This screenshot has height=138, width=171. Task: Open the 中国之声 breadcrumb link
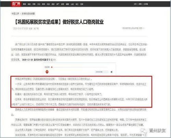[x=15, y=14]
